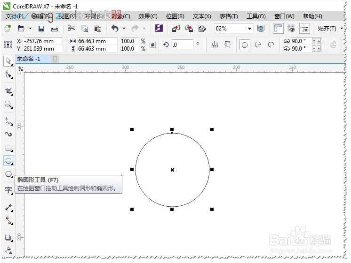Select the Ellipse shape mode
This screenshot has height=263, width=351.
(x=245, y=45)
